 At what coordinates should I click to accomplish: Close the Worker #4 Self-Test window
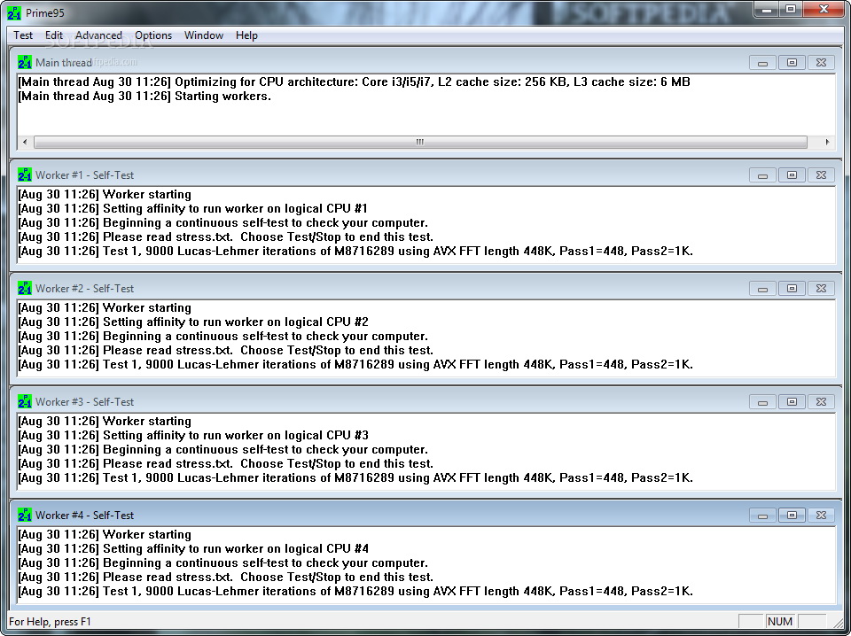click(x=821, y=515)
